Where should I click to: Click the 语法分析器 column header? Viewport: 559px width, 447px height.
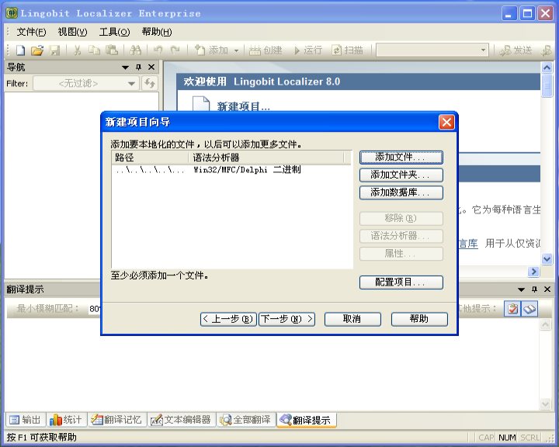(266, 158)
